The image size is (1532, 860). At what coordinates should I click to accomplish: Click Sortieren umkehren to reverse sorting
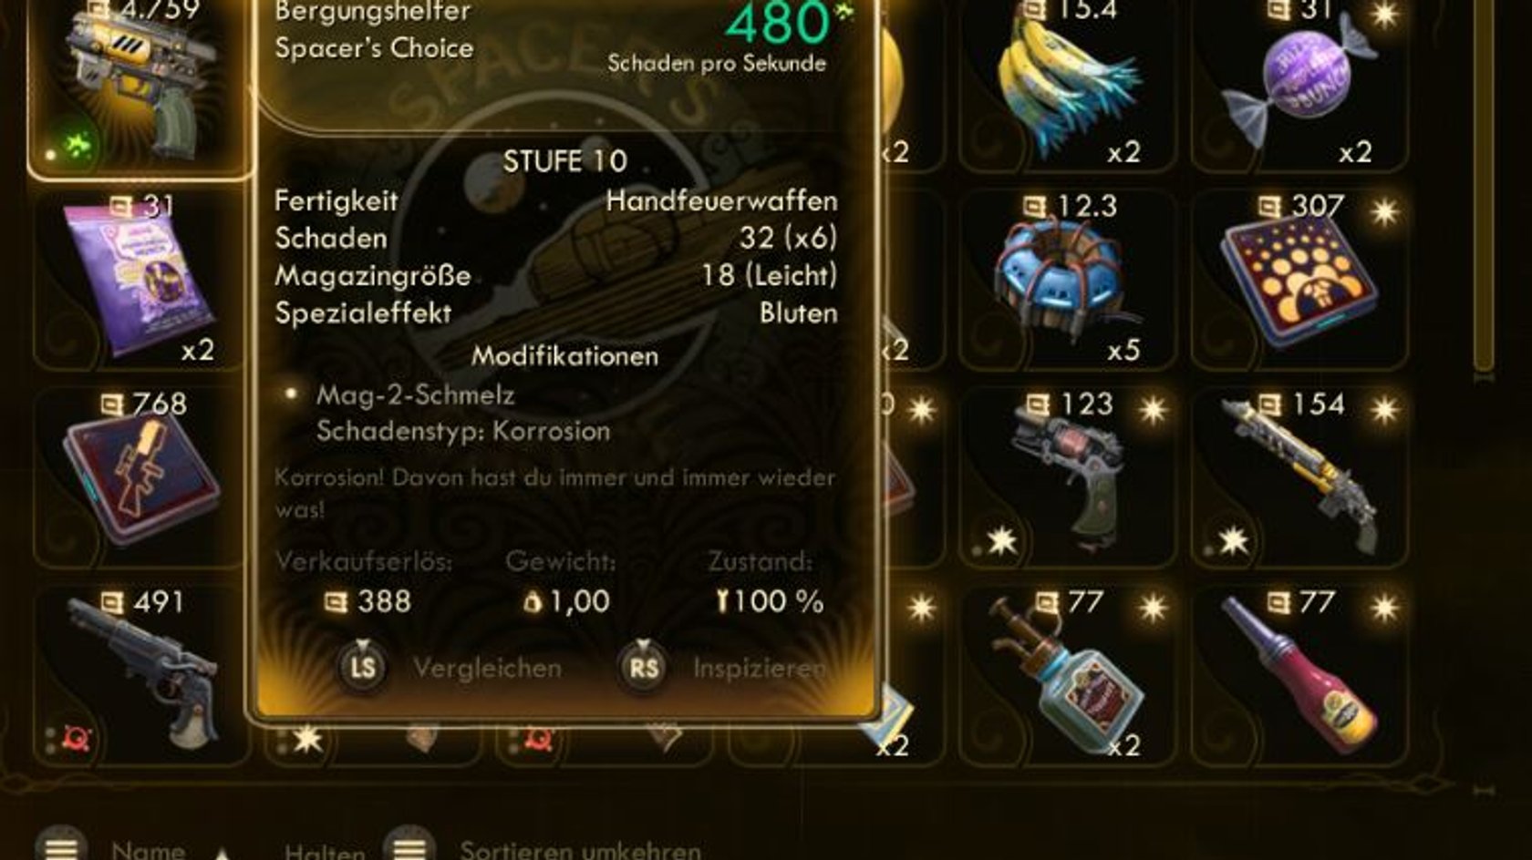pyautogui.click(x=580, y=851)
